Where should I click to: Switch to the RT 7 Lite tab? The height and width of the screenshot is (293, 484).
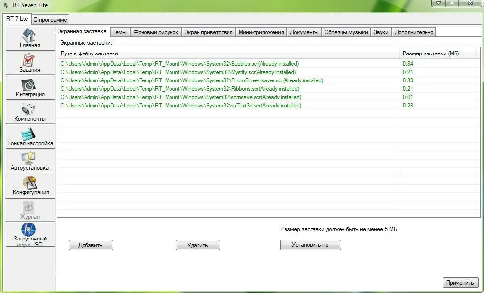pyautogui.click(x=17, y=19)
